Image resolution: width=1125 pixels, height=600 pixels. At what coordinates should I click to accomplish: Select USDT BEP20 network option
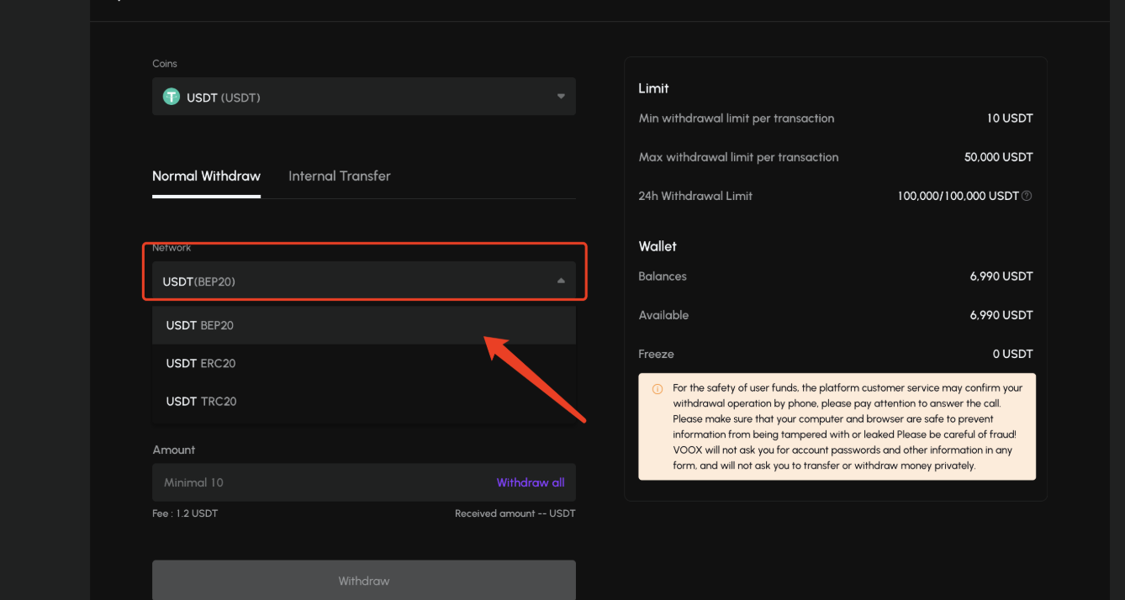364,325
